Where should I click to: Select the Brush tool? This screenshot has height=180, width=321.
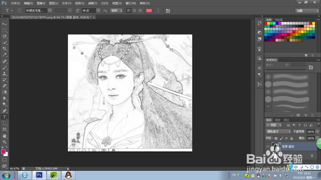[4, 68]
